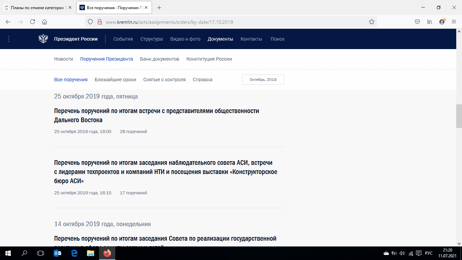Open Firefox account profile icon
Image resolution: width=462 pixels, height=260 pixels.
[x=442, y=22]
